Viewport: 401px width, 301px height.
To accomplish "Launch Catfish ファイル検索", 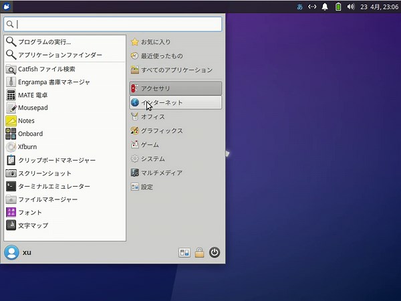I will coord(65,69).
